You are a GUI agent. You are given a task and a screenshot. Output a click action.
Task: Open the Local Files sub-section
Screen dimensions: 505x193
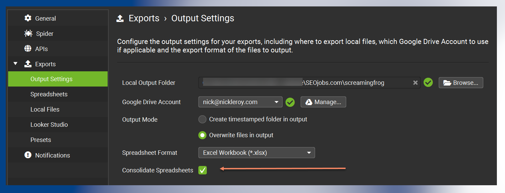pyautogui.click(x=58, y=110)
